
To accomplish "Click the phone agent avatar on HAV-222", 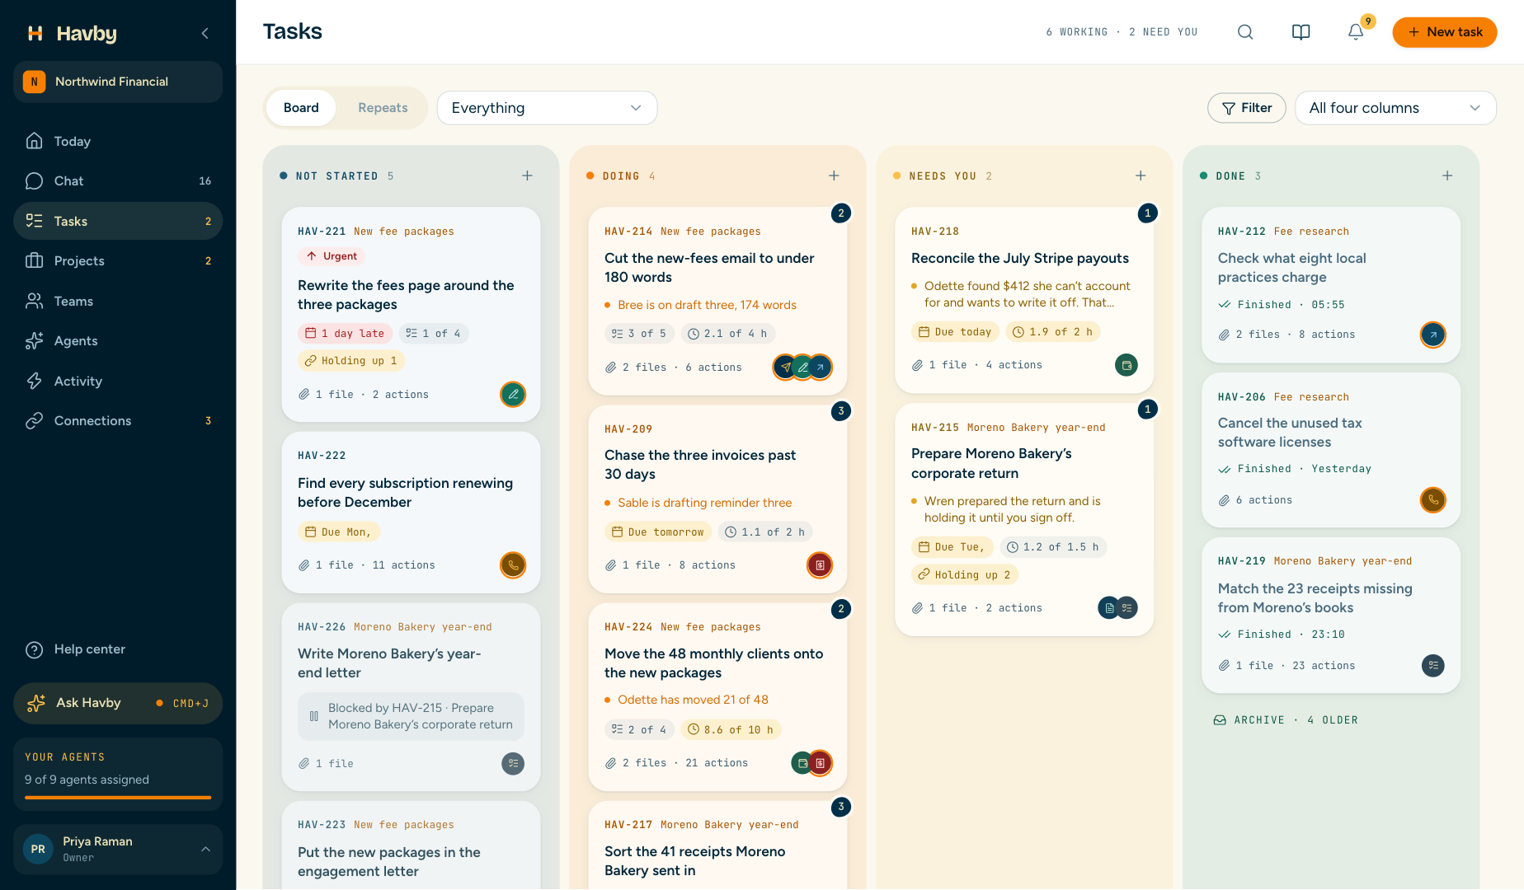I will [513, 565].
